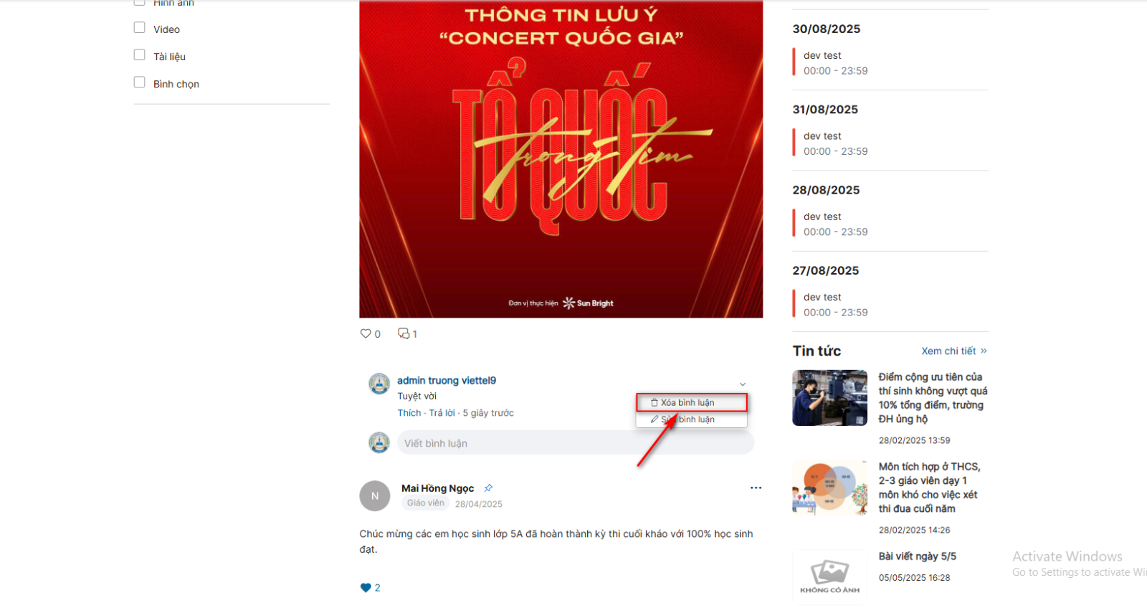
Task: Open three-dot menu on Mai Hồng Ngọc post
Action: [x=756, y=488]
